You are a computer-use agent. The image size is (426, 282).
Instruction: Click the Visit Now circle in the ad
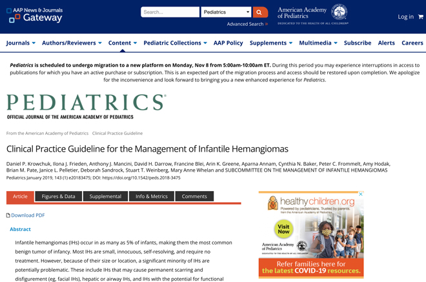(x=283, y=229)
